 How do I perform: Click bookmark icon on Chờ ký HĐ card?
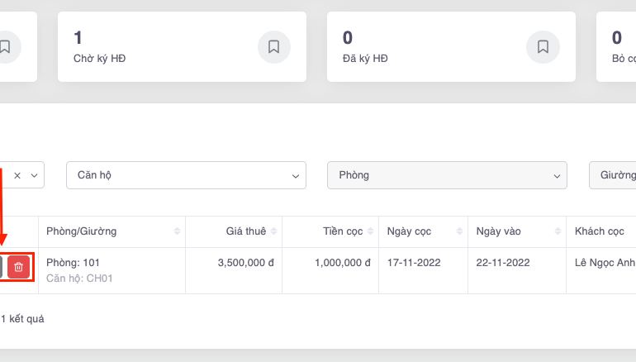pyautogui.click(x=274, y=47)
